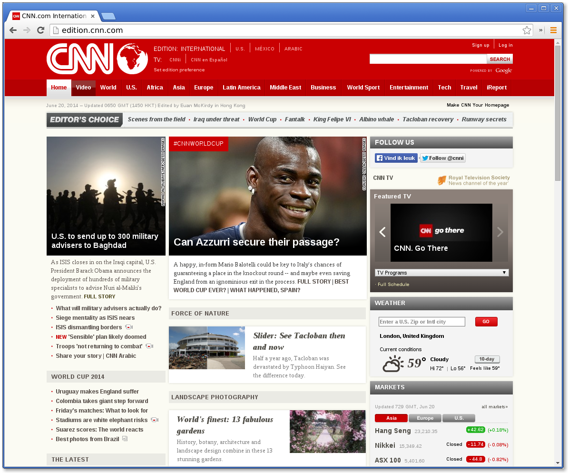Click the previous arrow in Featured TV carousel
This screenshot has height=473, width=568.
click(x=382, y=232)
